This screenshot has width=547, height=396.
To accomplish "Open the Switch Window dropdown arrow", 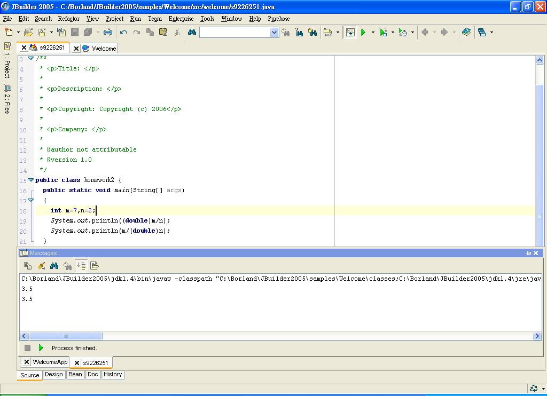I will 491,33.
